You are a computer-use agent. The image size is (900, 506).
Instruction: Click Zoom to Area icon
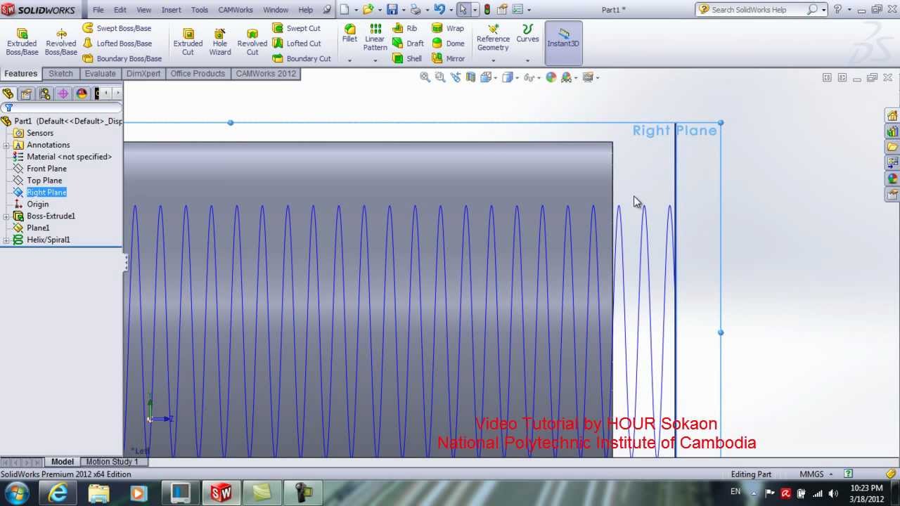[x=440, y=77]
